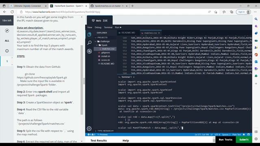Click the info circle icon in left rail

pos(7,51)
